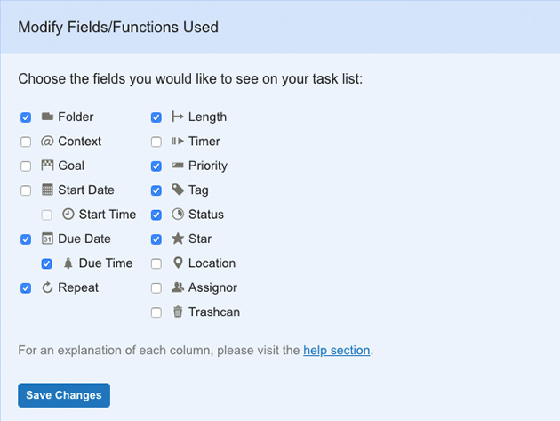Click the Tag icon
The height and width of the screenshot is (421, 560).
pos(178,190)
